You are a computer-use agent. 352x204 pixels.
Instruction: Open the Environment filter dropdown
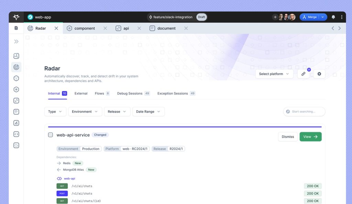click(85, 112)
